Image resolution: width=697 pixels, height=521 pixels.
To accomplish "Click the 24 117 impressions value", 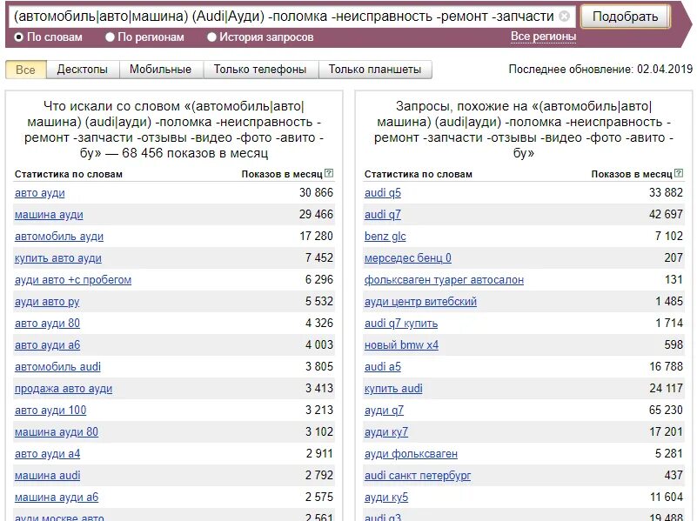I will click(x=666, y=388).
